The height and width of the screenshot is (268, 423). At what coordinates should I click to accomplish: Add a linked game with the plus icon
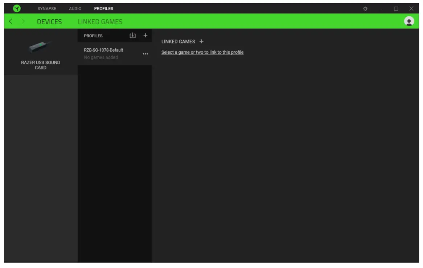click(x=202, y=41)
